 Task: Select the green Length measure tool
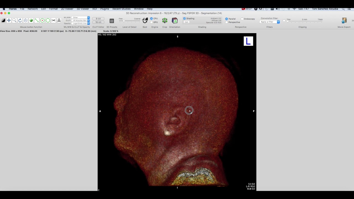37,20
